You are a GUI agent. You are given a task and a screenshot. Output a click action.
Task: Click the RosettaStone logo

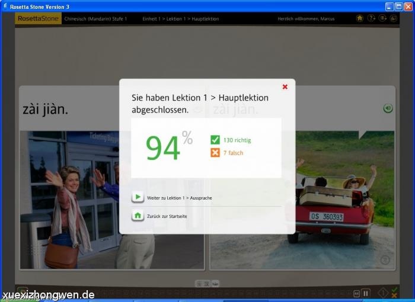pyautogui.click(x=38, y=18)
